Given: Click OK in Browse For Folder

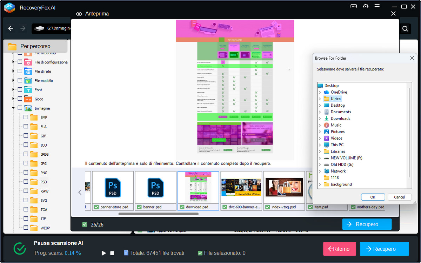Looking at the screenshot, I should (x=373, y=197).
